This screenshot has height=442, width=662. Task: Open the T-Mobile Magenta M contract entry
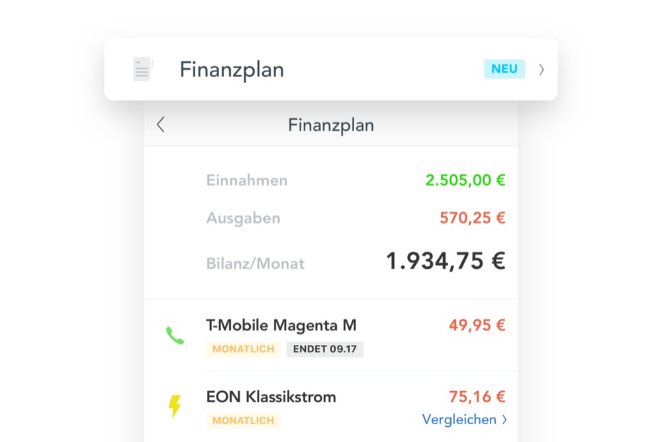click(x=281, y=325)
